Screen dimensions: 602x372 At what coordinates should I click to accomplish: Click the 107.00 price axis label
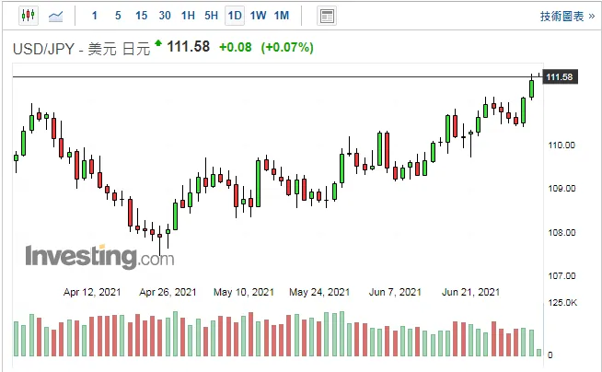point(561,275)
